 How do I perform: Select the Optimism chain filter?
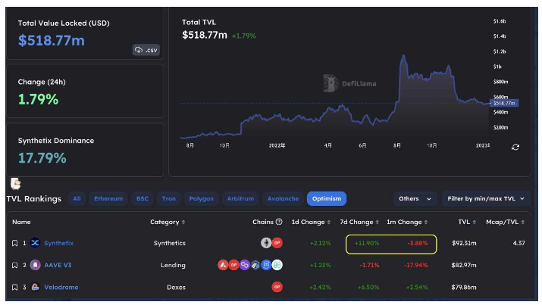(x=327, y=199)
